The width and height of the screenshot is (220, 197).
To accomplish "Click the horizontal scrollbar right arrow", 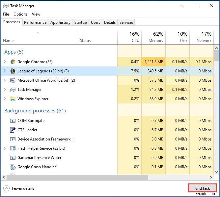I will coord(211,177).
